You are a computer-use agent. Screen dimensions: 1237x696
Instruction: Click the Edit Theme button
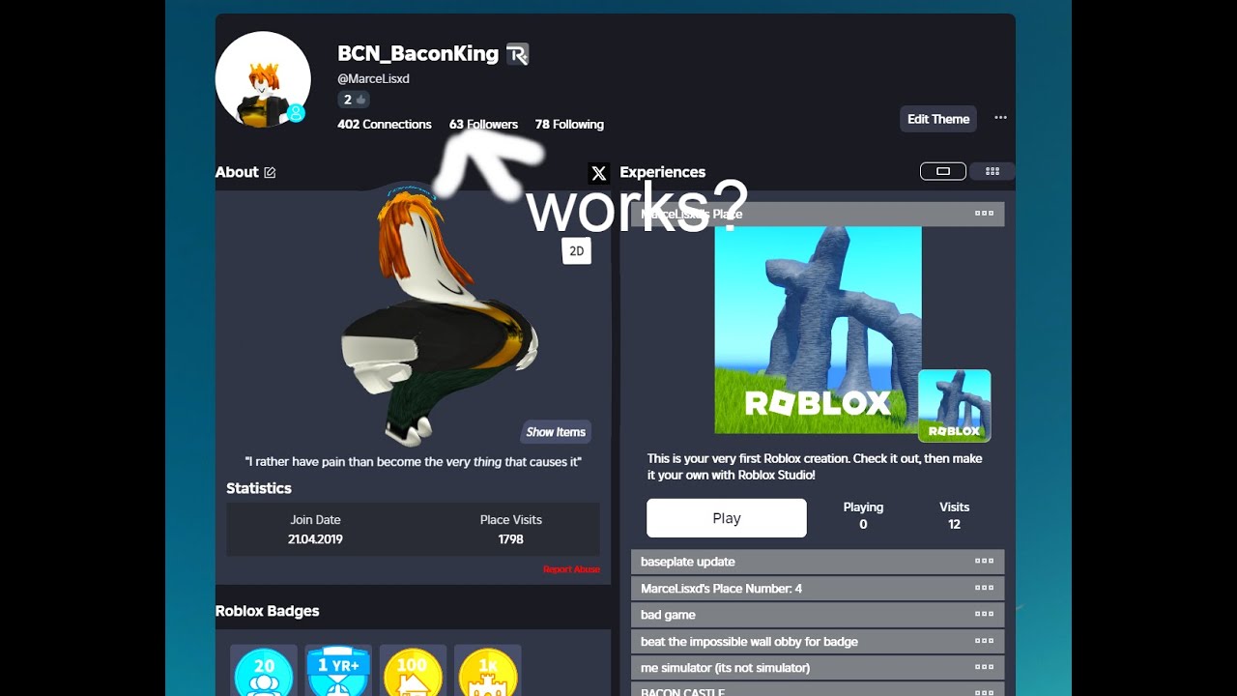(938, 119)
